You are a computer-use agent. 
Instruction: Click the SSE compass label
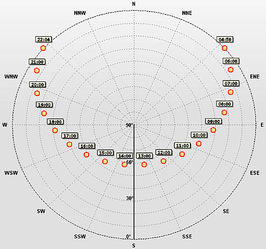point(187,236)
